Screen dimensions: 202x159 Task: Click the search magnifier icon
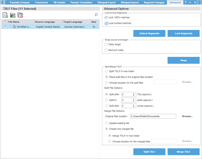click(x=96, y=15)
